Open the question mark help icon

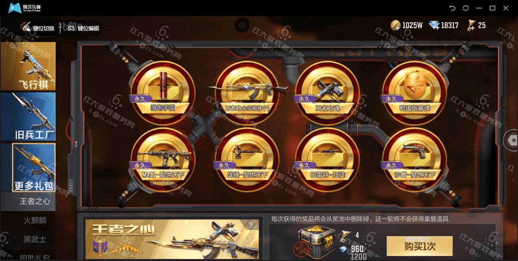[251, 225]
